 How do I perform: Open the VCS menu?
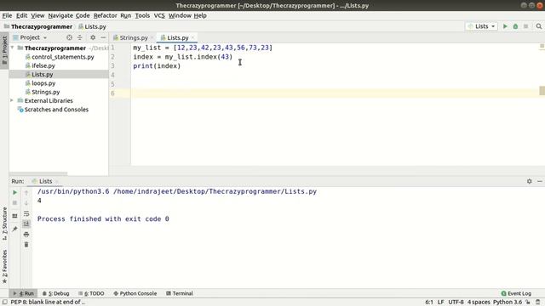[x=159, y=15]
